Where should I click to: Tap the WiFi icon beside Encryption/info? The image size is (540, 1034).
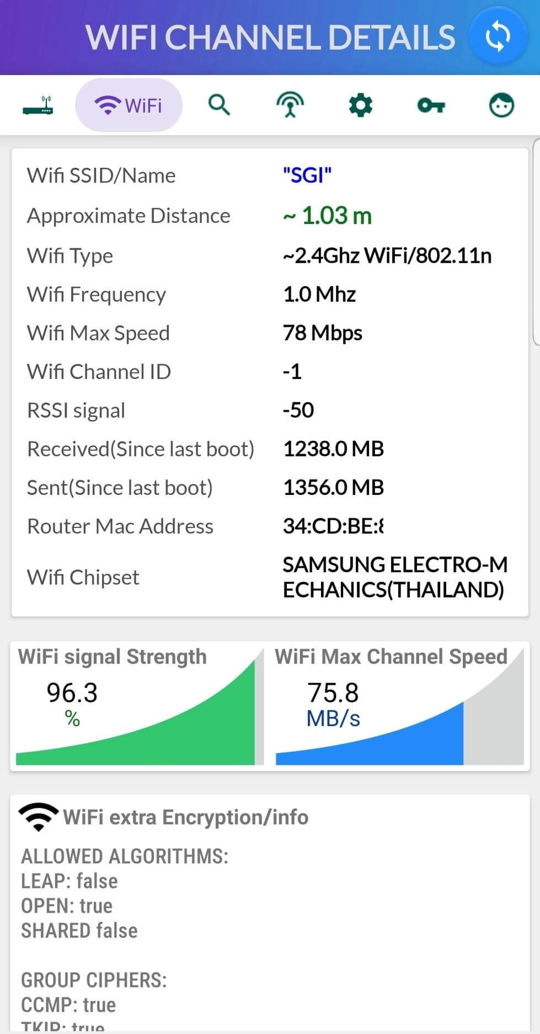(38, 817)
